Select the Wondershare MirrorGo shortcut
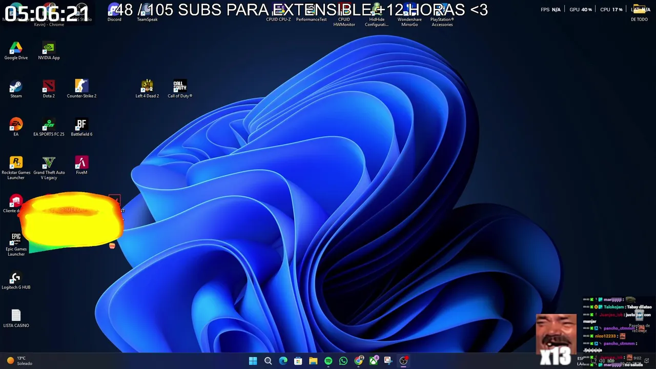The image size is (656, 369). point(409,15)
